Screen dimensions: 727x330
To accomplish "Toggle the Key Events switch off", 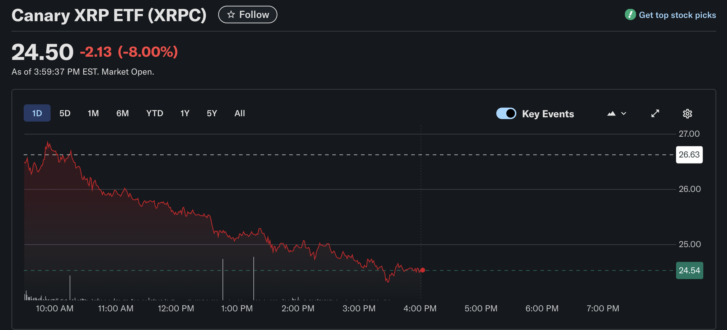I will [x=506, y=113].
